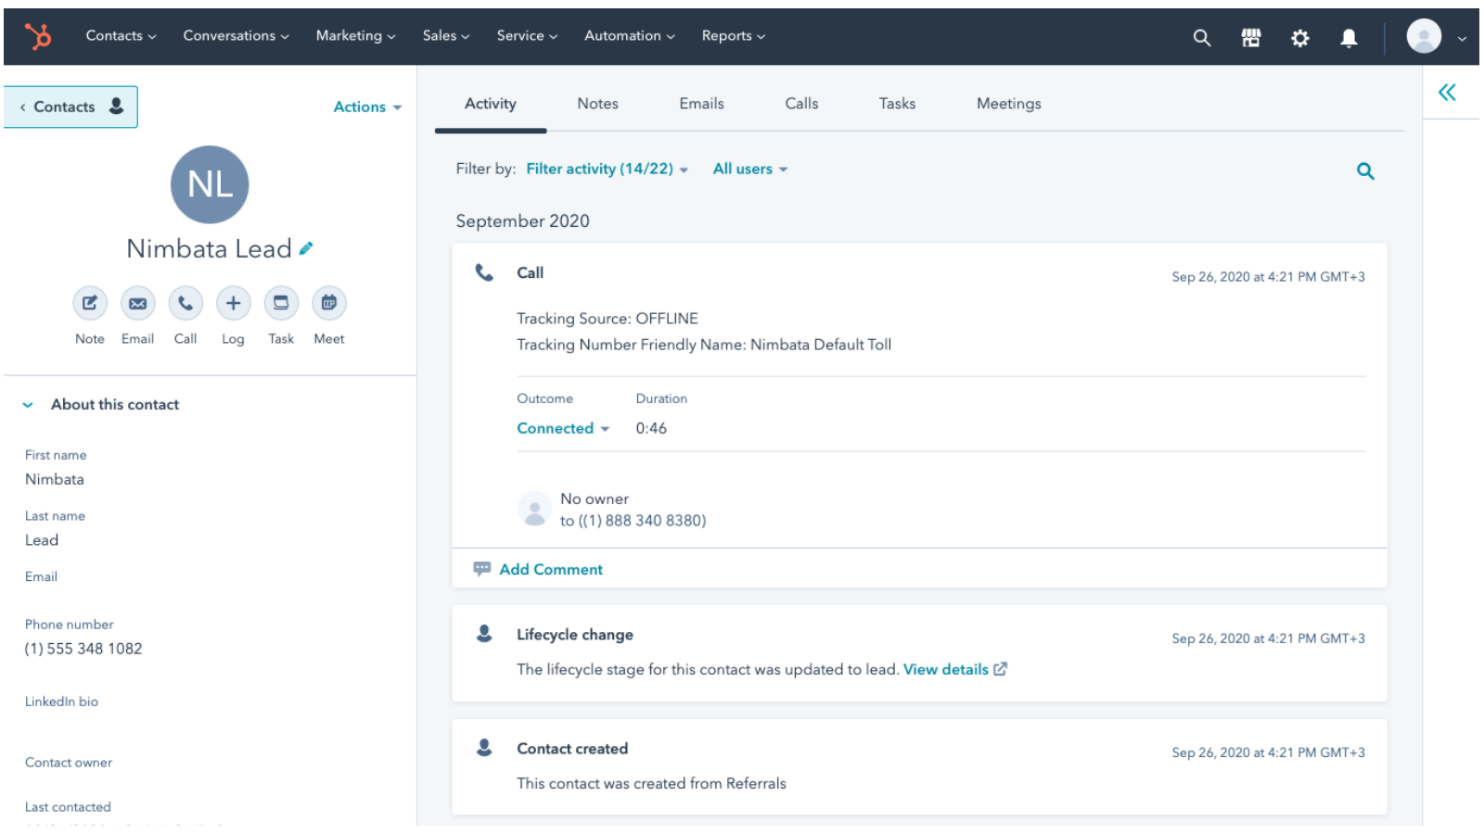The image size is (1484, 834).
Task: Search the activity timeline
Action: click(x=1364, y=171)
